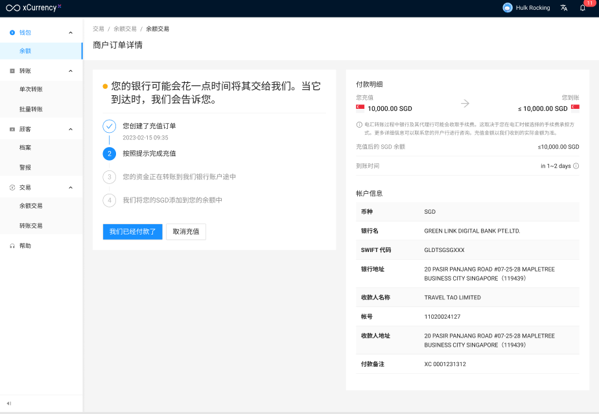Collapse the 交易 sidebar section
Screen dimensions: 599x414
pos(71,187)
